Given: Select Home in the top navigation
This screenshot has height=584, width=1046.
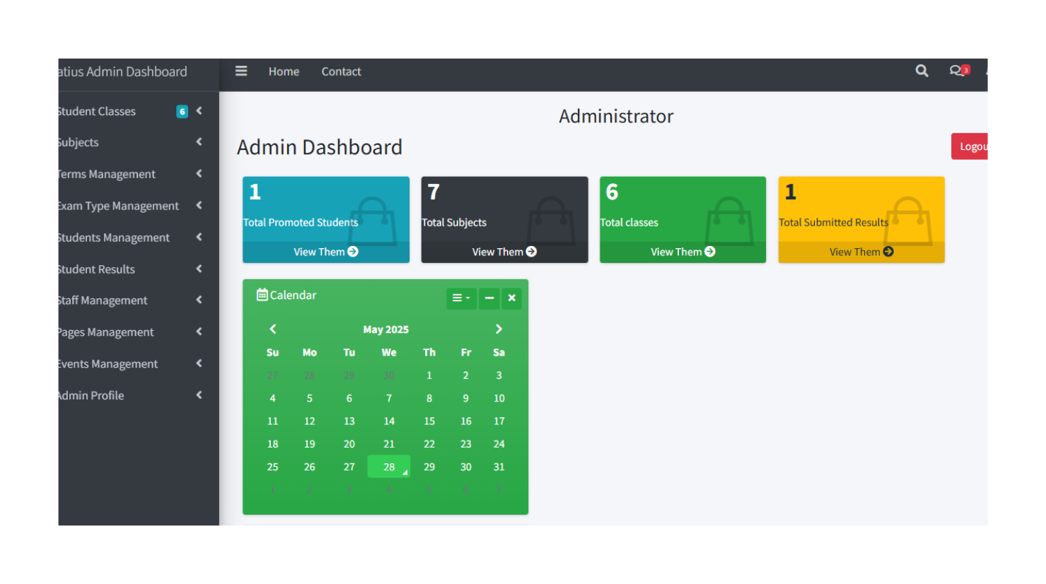Looking at the screenshot, I should [283, 71].
